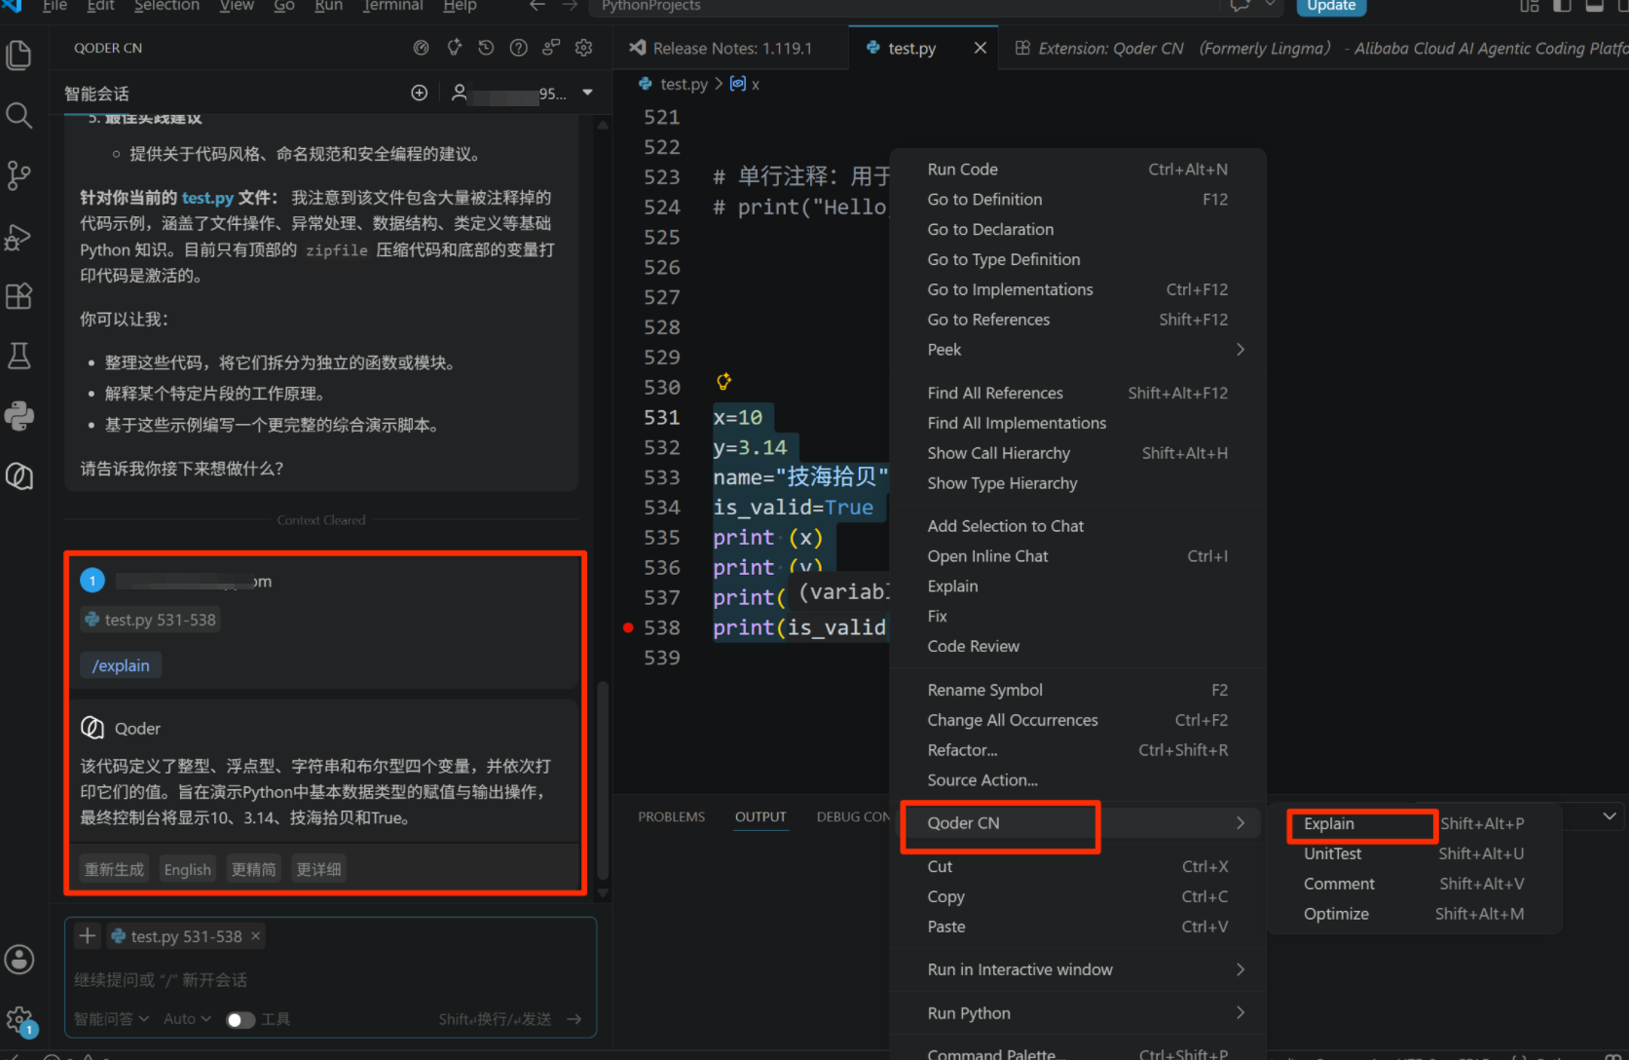Open the Qoder CN activity bar icon
This screenshot has height=1060, width=1629.
pyautogui.click(x=19, y=476)
